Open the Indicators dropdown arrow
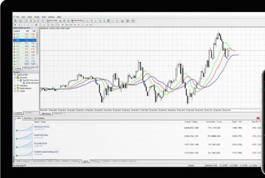This screenshot has width=265, height=178. click(124, 21)
